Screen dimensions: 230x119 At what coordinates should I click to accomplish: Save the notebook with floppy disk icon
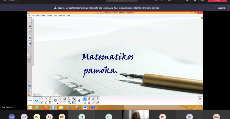50,102
